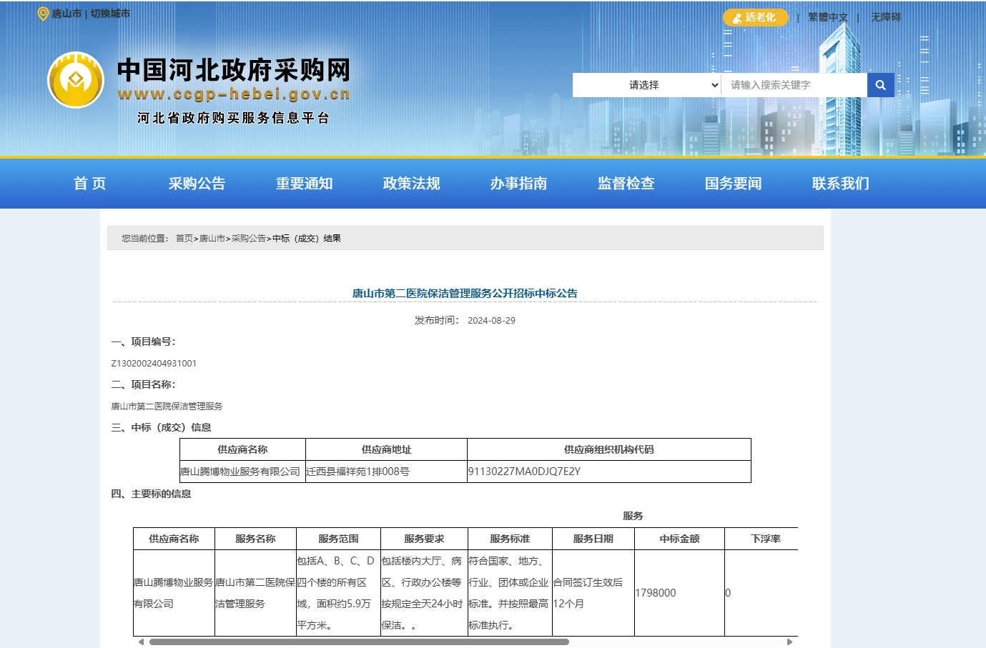
Task: Click the site emblem logo
Action: [x=75, y=80]
